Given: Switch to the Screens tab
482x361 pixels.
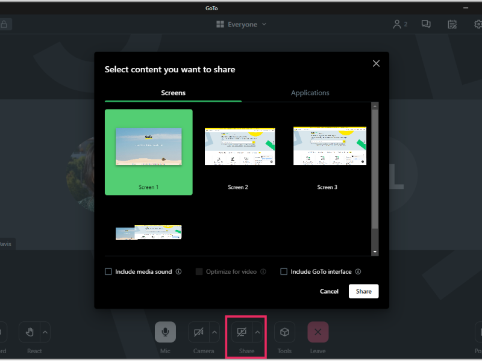Looking at the screenshot, I should (x=173, y=93).
